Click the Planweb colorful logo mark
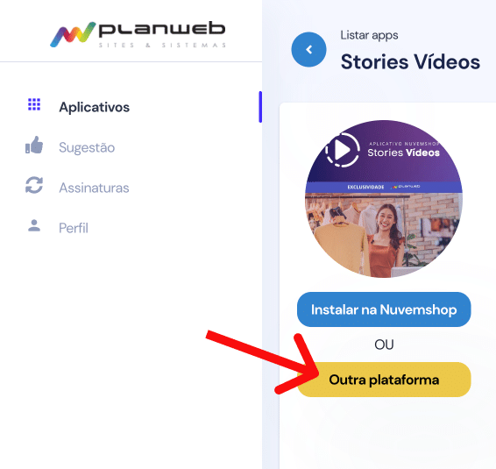 pyautogui.click(x=73, y=34)
